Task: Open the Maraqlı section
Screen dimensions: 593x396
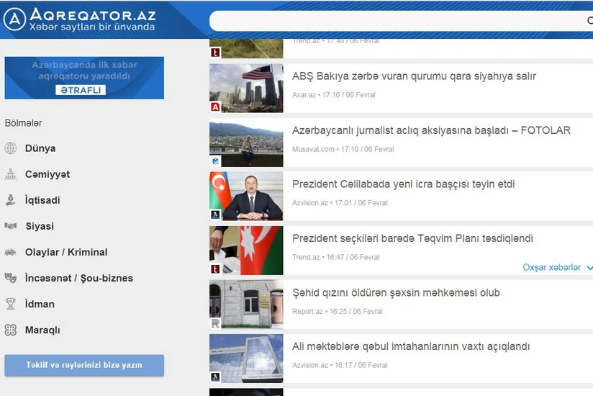Action: [42, 330]
